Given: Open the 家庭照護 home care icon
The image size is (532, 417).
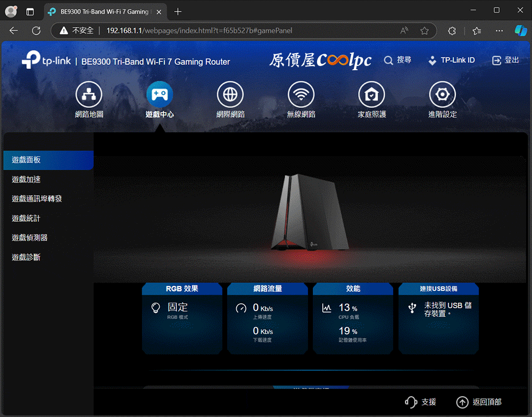Looking at the screenshot, I should (x=372, y=94).
